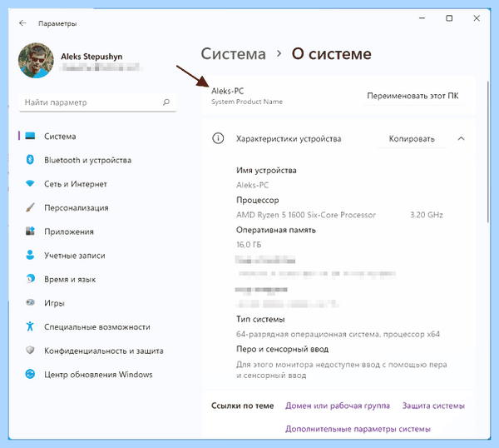Click the Время и язык clock icon
499x448 pixels.
coord(30,279)
